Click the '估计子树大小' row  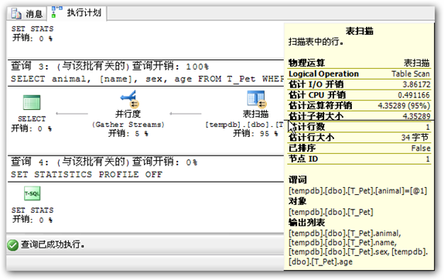click(x=359, y=116)
